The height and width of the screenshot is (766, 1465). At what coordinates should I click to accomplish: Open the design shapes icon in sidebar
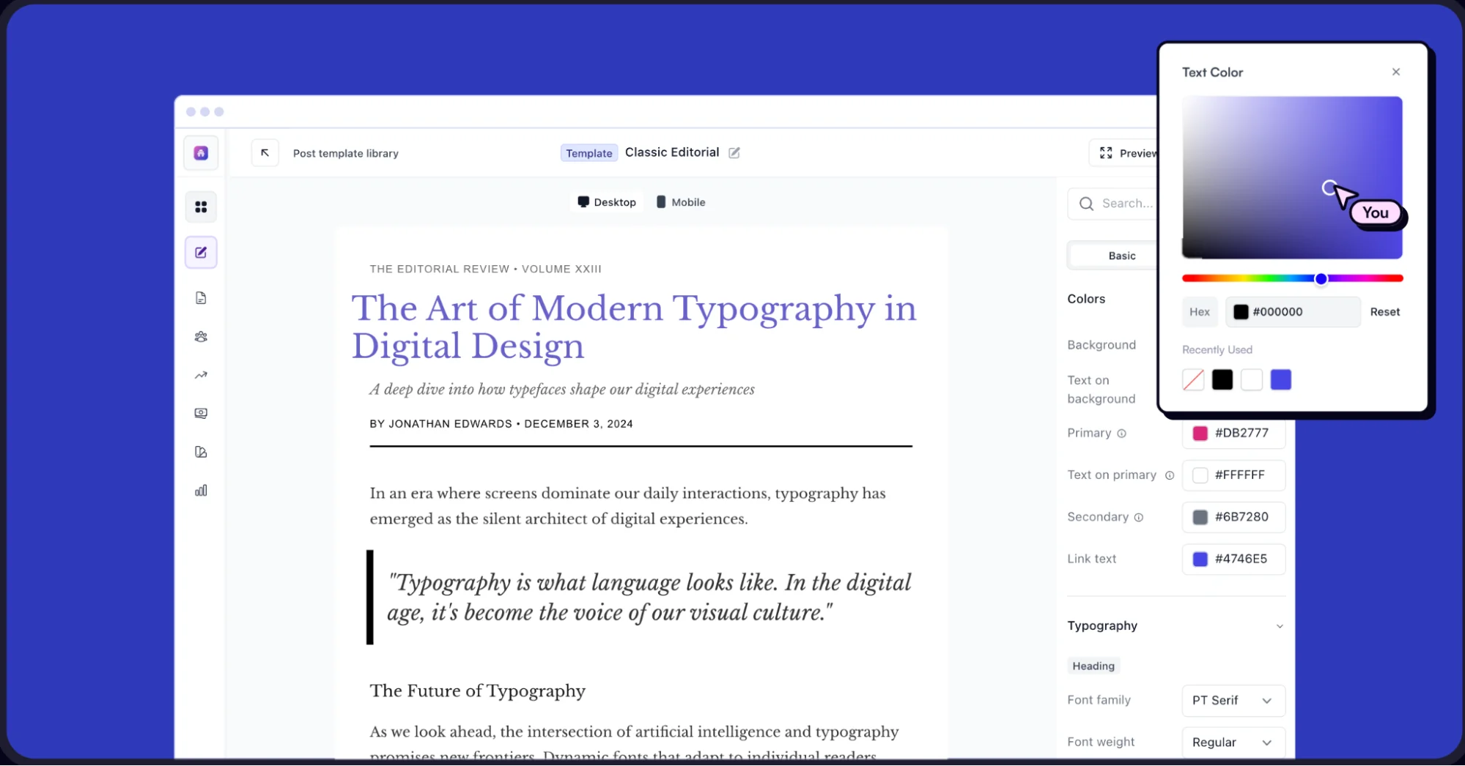(x=201, y=452)
